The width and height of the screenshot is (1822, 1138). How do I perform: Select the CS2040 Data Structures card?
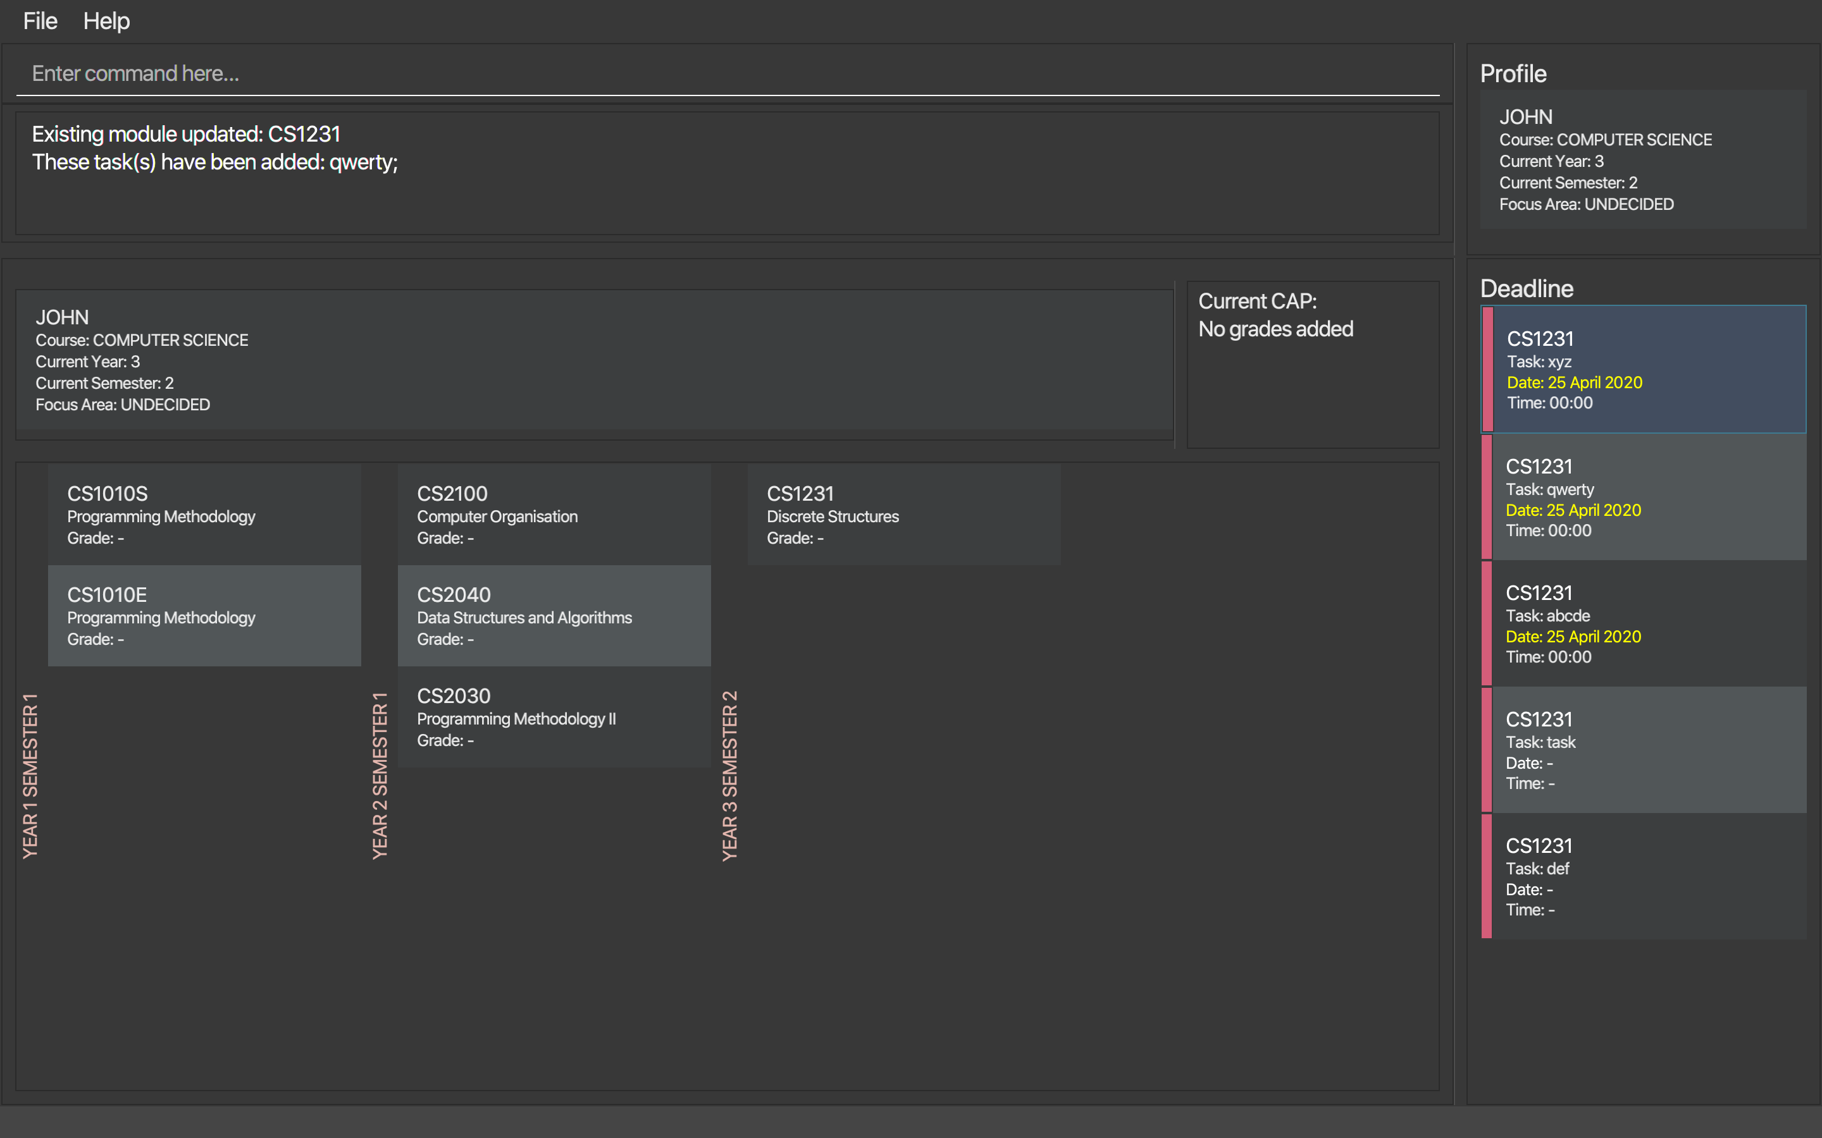pos(554,616)
